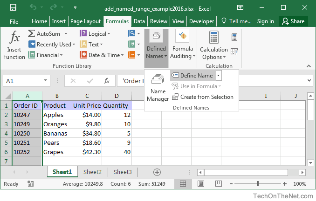
Task: Click the Undo arrow icon
Action: 33,7
